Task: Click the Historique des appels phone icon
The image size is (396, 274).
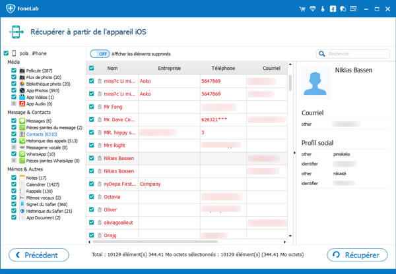Action: [22, 141]
